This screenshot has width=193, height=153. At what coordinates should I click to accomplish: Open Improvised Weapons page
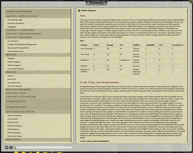[x=16, y=69]
